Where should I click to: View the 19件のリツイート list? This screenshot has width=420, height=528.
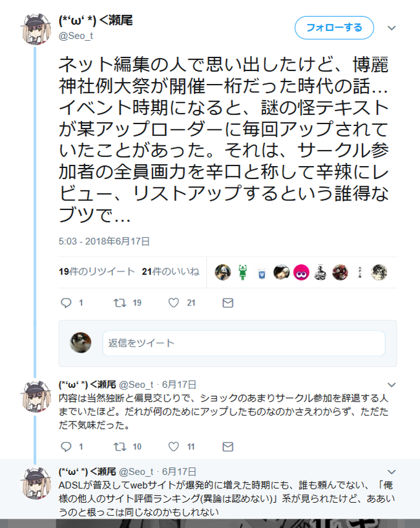(97, 271)
